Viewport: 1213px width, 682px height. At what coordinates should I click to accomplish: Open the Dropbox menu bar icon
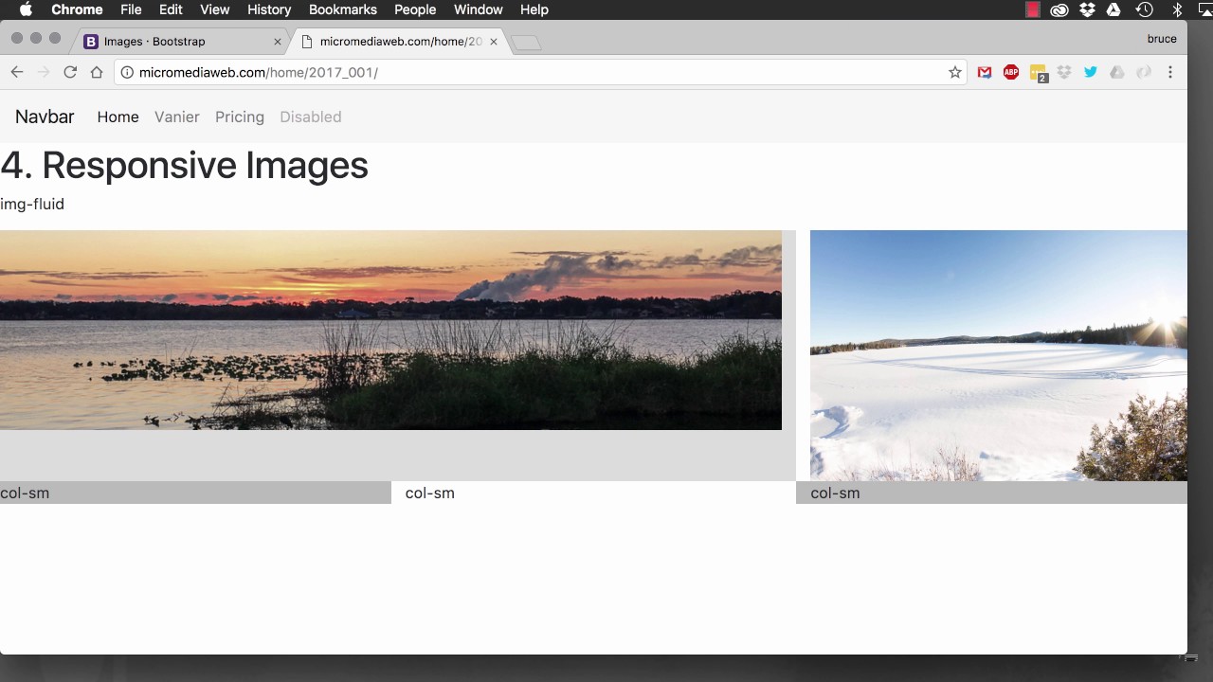point(1087,9)
